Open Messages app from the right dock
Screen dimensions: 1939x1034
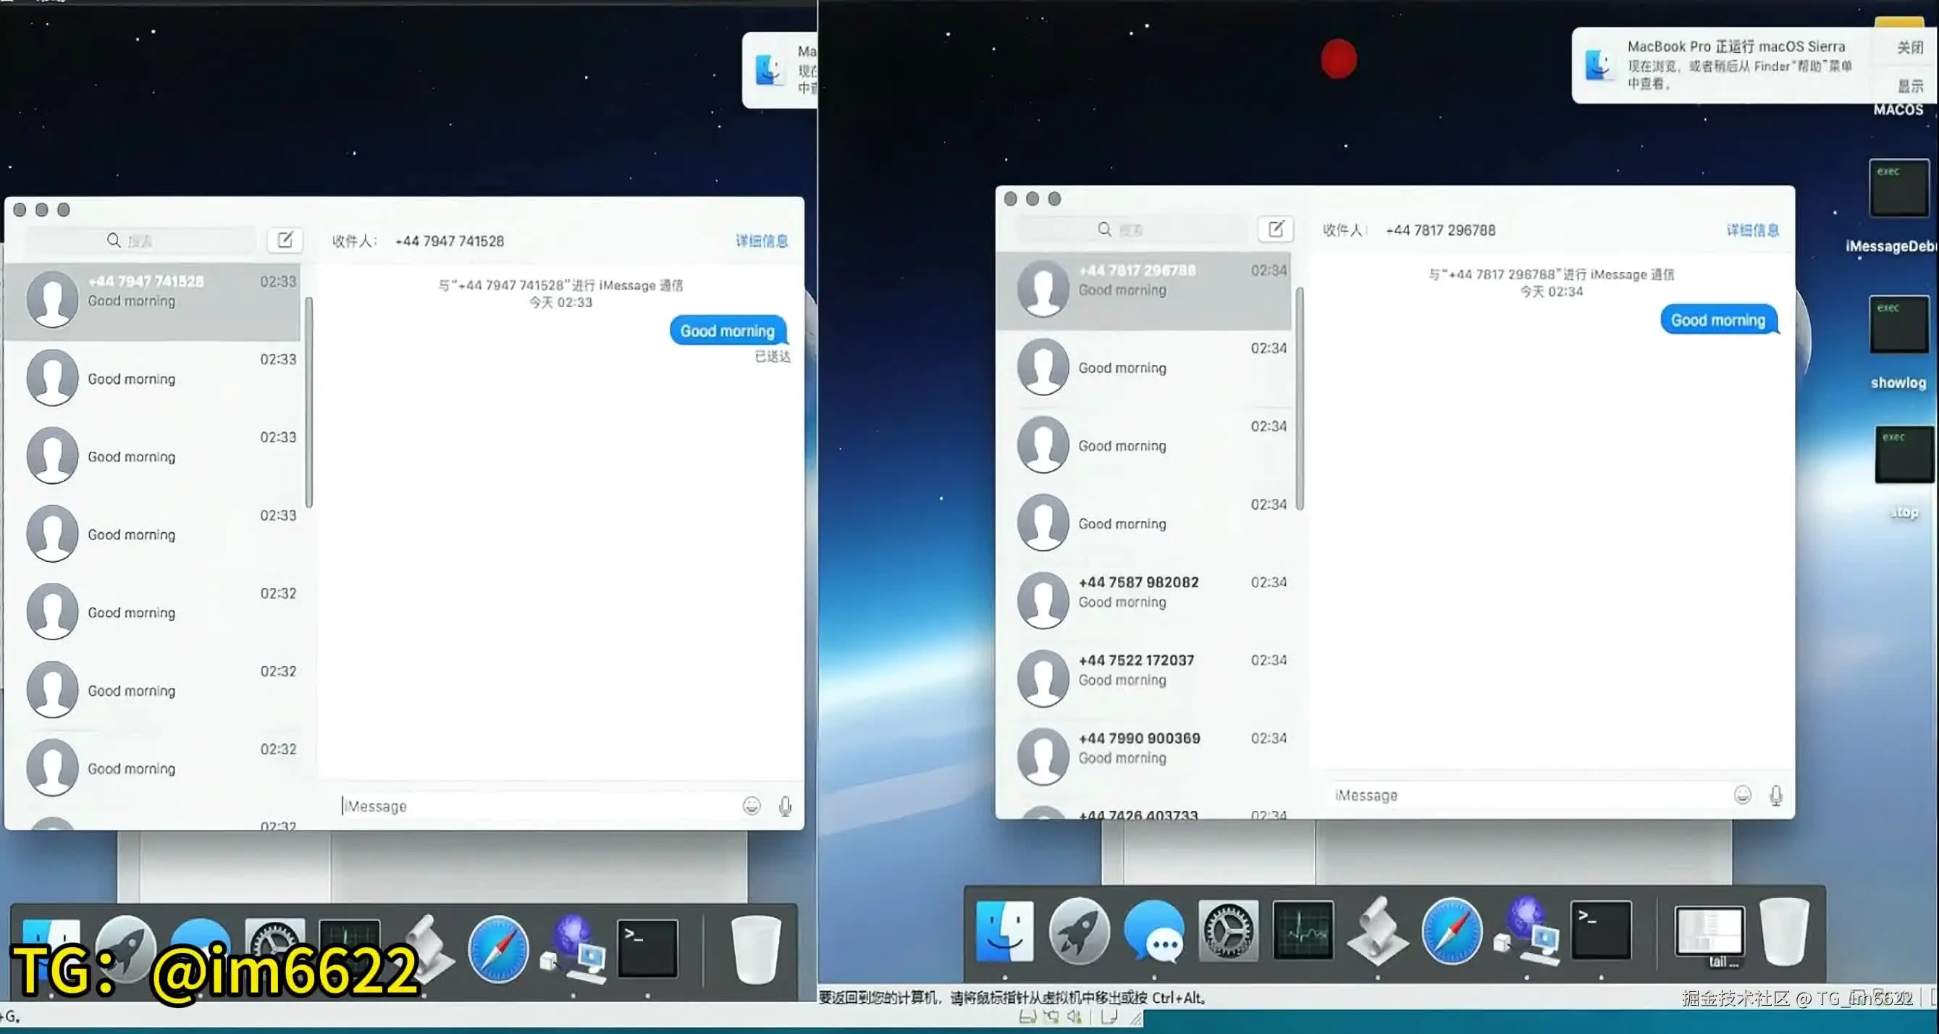(x=1154, y=931)
